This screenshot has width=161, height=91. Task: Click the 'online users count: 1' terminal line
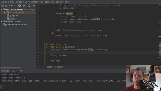(13, 78)
